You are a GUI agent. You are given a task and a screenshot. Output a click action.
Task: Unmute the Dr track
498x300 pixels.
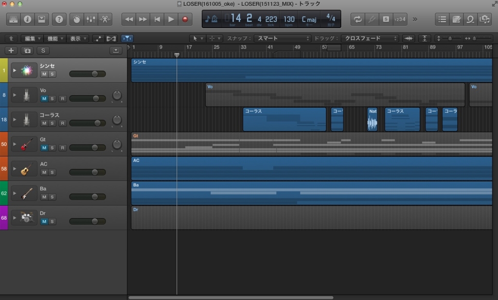(44, 221)
